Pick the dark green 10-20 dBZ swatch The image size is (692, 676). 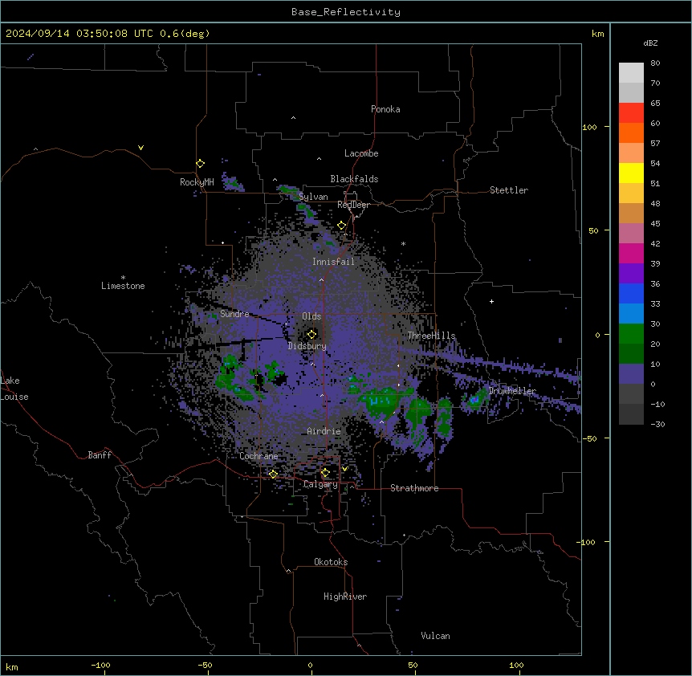(631, 354)
